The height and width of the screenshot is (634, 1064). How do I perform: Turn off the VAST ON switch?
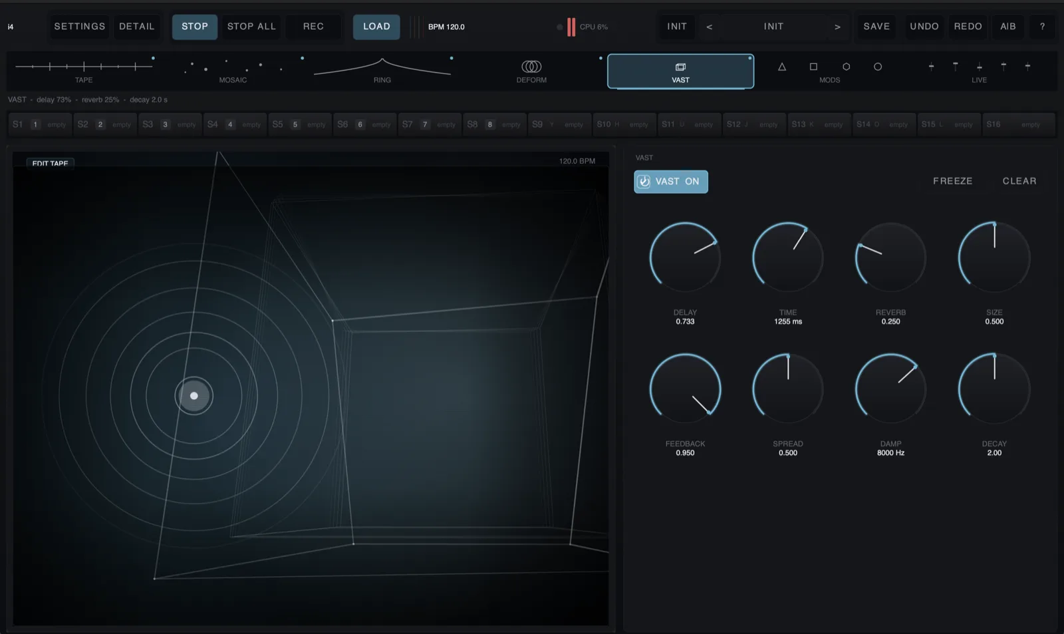click(671, 182)
